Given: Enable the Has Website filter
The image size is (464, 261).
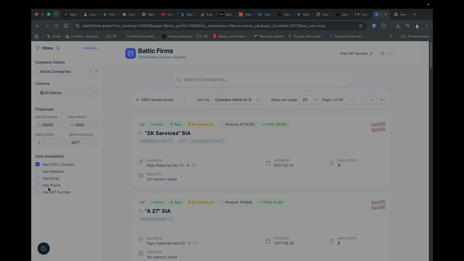Looking at the screenshot, I should [x=37, y=171].
